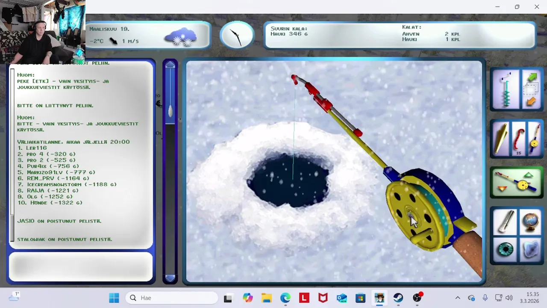Click the down arrow of depth gauge
This screenshot has height=308, width=547.
pos(170,278)
